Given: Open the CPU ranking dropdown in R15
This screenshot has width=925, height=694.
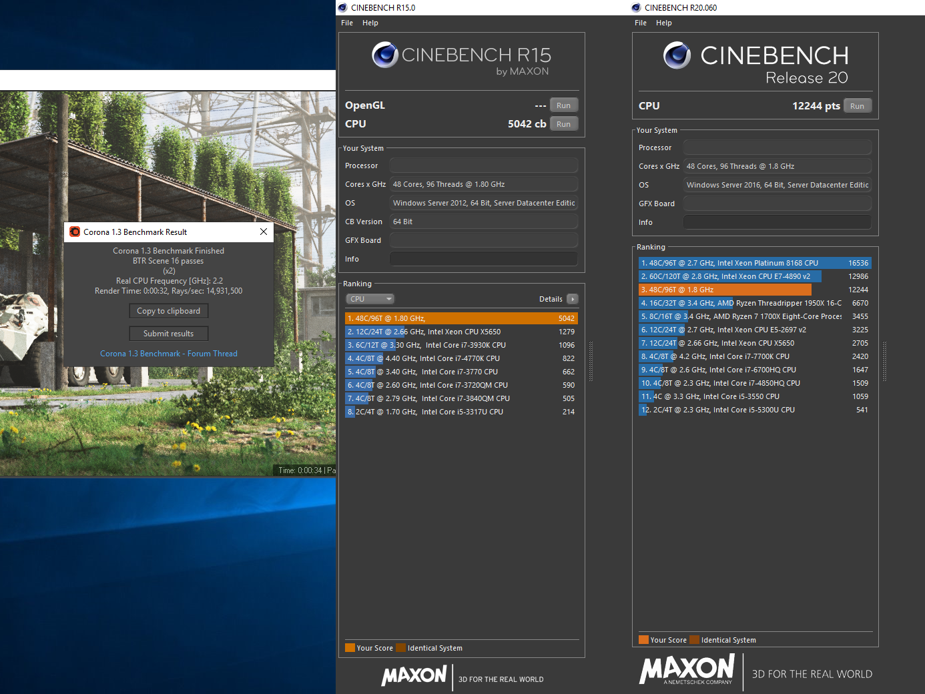Looking at the screenshot, I should [370, 299].
